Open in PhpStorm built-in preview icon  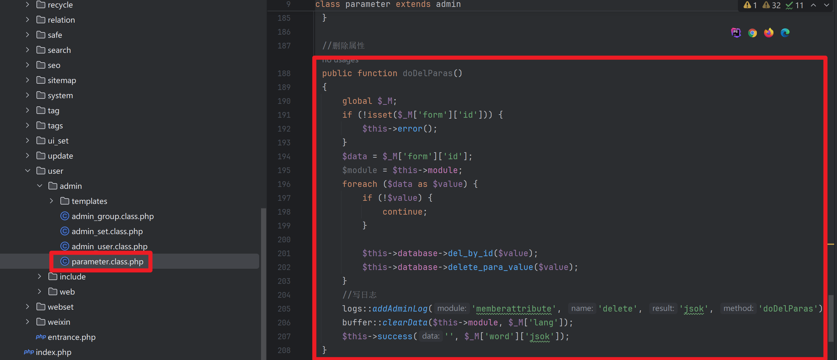point(736,33)
